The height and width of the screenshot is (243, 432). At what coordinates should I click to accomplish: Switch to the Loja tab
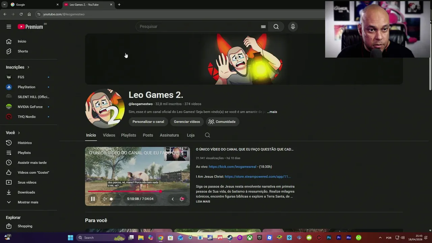pos(191,135)
